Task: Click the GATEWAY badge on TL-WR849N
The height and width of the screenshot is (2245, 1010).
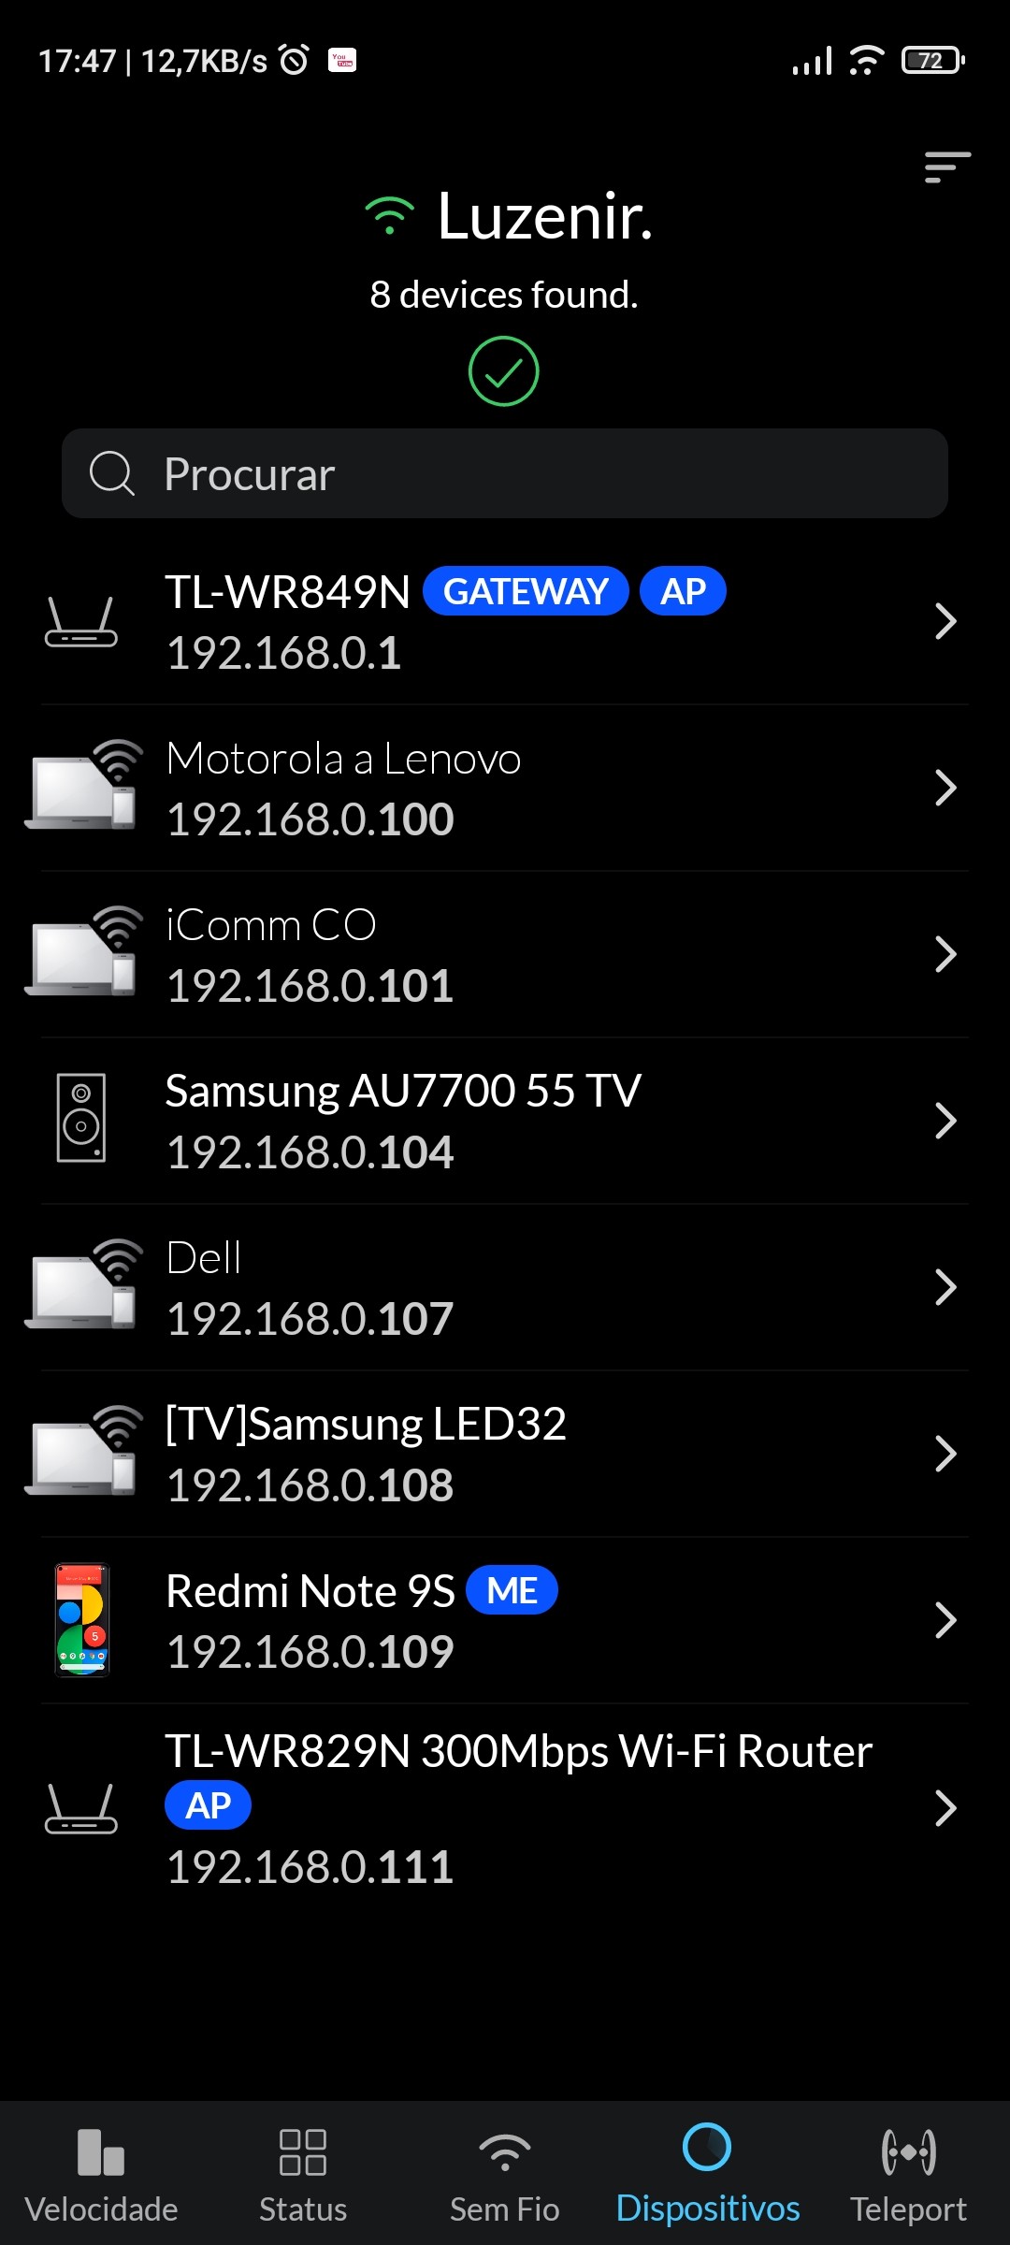Action: [x=526, y=591]
